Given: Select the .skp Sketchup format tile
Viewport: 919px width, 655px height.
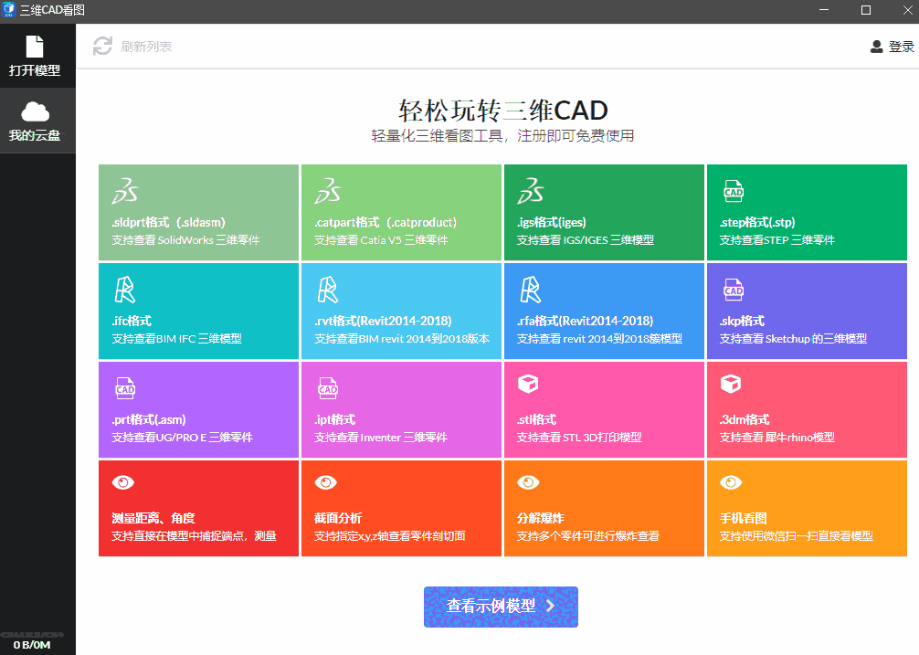Looking at the screenshot, I should click(x=807, y=311).
